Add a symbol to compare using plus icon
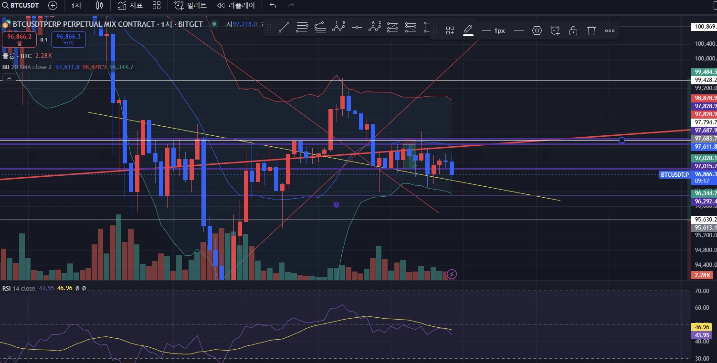Image resolution: width=717 pixels, height=363 pixels. [x=53, y=6]
